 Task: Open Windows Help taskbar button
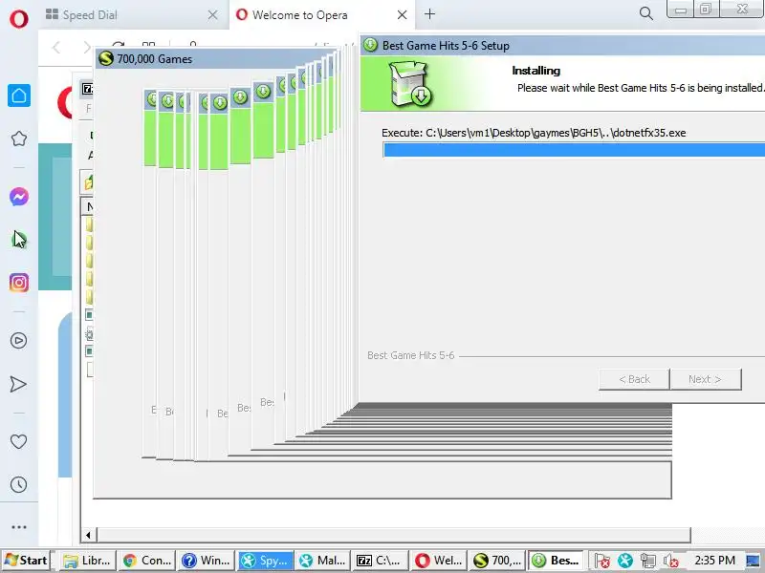206,561
